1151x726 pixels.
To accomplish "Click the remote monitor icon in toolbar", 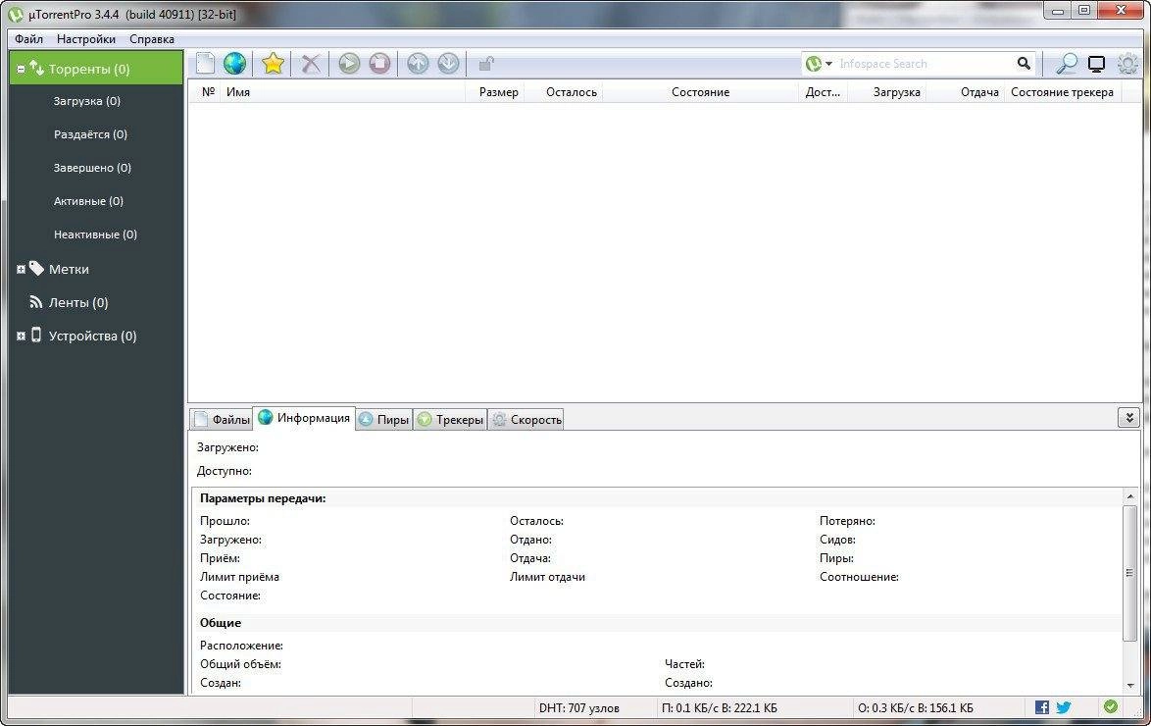I will [x=1097, y=65].
